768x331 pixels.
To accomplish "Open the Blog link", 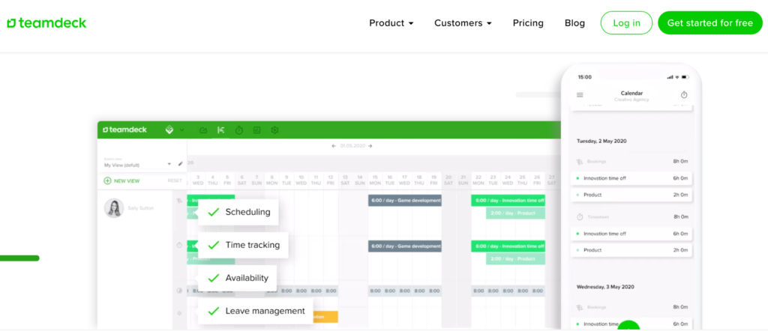I will (574, 23).
